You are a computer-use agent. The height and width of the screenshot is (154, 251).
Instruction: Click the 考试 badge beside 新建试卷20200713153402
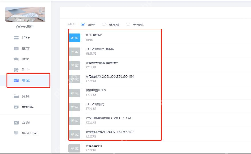(x=75, y=135)
